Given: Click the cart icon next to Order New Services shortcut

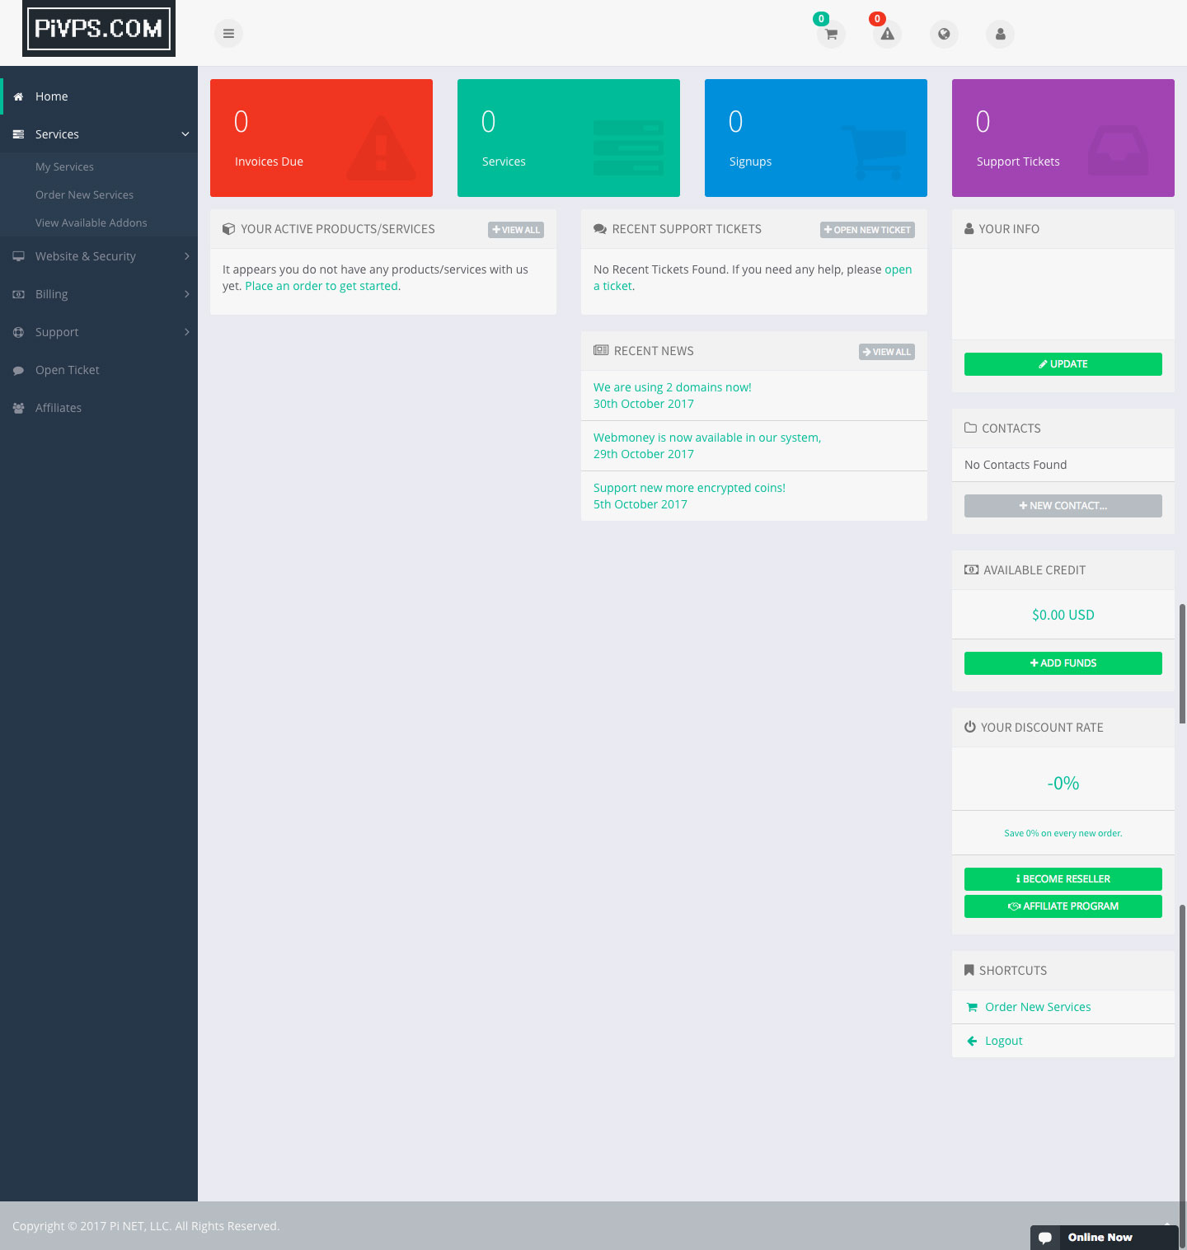Looking at the screenshot, I should click(x=972, y=1007).
